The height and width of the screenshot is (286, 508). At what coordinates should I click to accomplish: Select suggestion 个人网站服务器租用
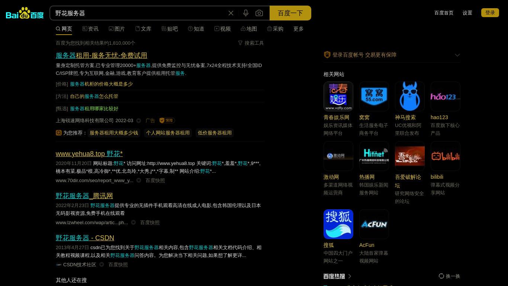(168, 133)
